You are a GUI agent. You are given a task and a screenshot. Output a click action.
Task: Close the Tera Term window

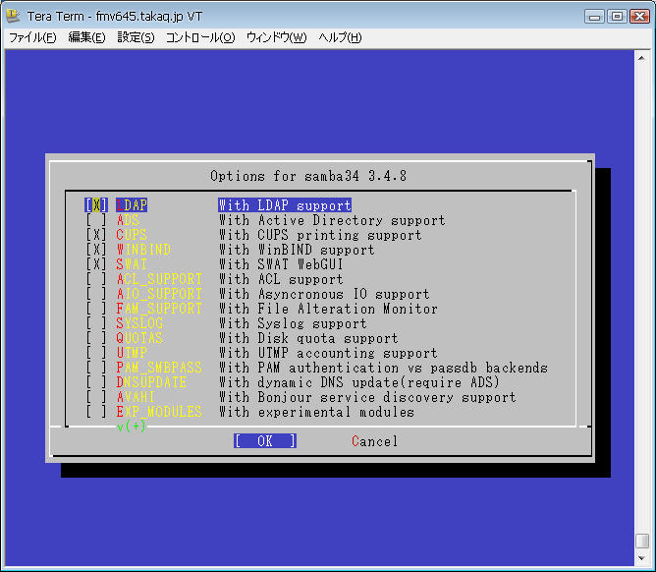639,17
